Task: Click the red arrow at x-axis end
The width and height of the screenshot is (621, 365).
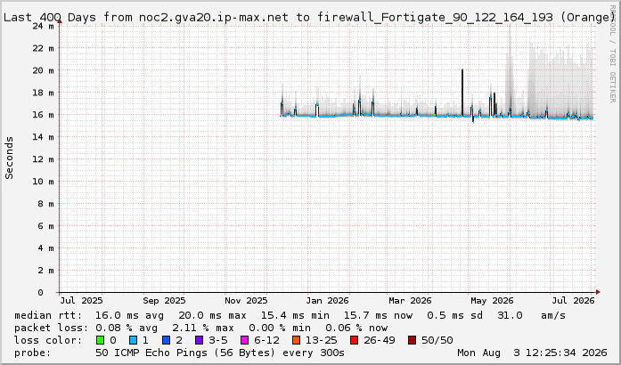Action: 598,292
